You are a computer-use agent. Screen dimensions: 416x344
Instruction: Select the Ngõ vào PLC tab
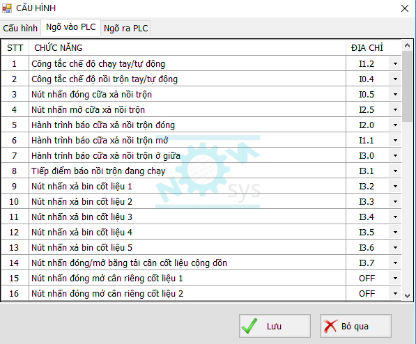pyautogui.click(x=70, y=27)
